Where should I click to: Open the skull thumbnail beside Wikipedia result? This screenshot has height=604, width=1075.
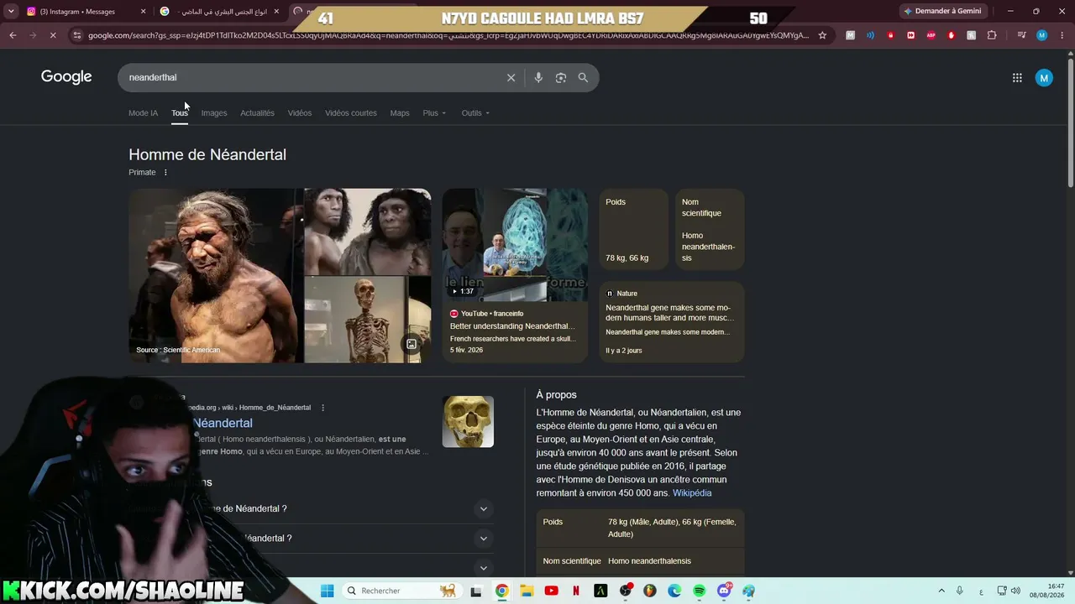pyautogui.click(x=468, y=422)
